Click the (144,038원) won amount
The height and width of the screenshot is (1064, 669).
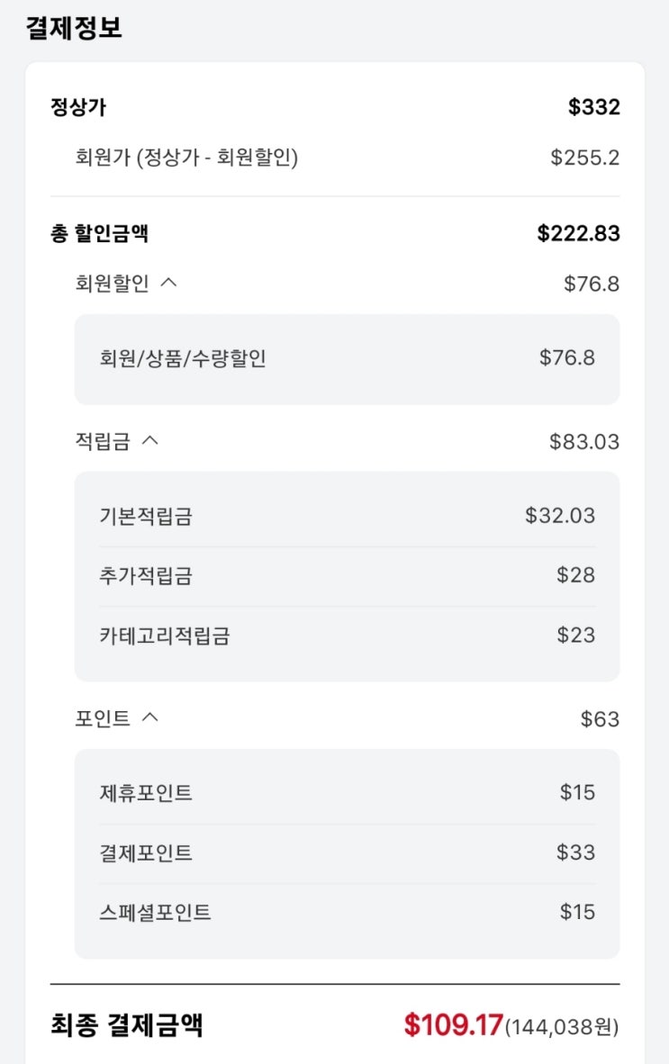[562, 1027]
